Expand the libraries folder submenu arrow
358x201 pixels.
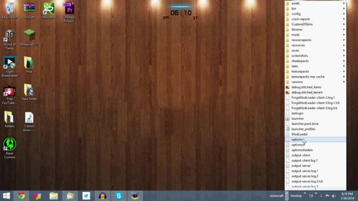[x=344, y=30]
